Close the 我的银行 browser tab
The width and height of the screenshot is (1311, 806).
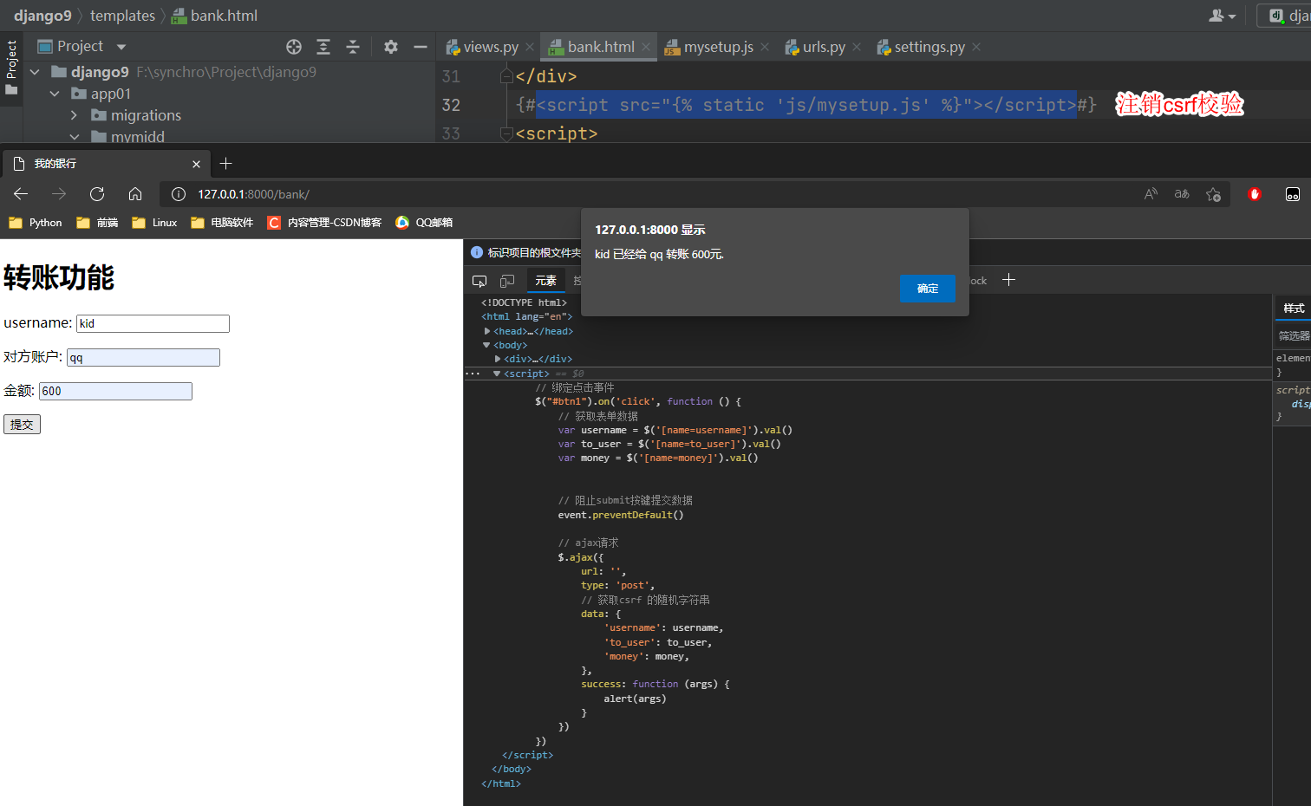click(x=196, y=164)
